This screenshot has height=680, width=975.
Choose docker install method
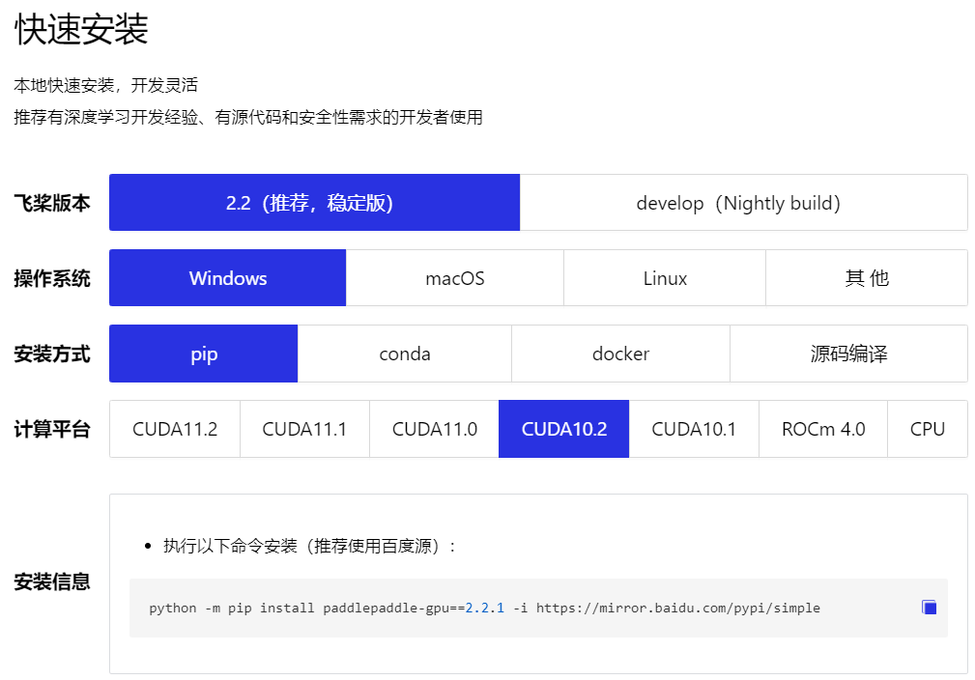pos(620,354)
